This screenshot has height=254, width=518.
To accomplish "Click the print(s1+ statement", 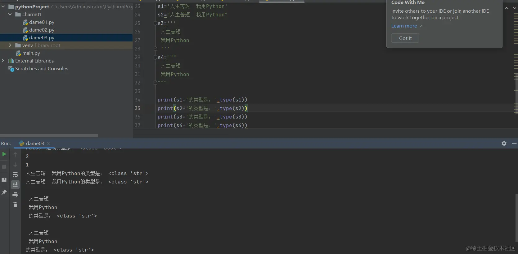I will (202, 100).
